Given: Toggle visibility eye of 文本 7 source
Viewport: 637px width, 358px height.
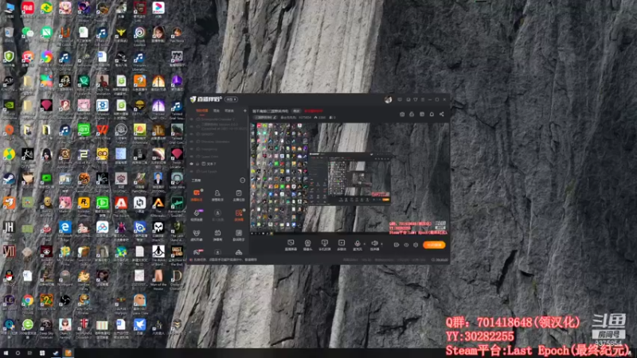Looking at the screenshot, I should coord(192,164).
